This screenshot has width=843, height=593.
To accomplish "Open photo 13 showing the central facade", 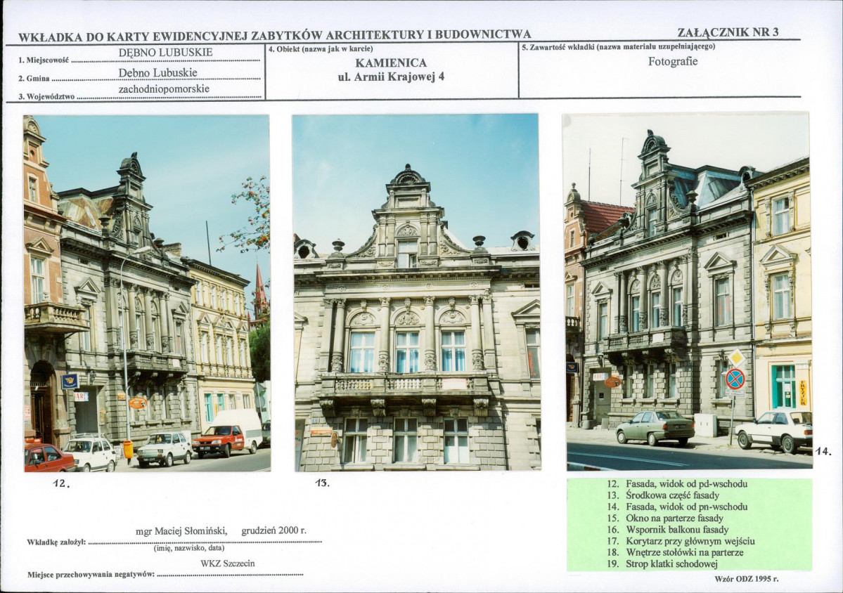I will [416, 292].
